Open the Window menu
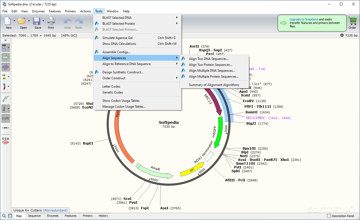Image resolution: width=360 pixels, height=220 pixels. point(113,11)
